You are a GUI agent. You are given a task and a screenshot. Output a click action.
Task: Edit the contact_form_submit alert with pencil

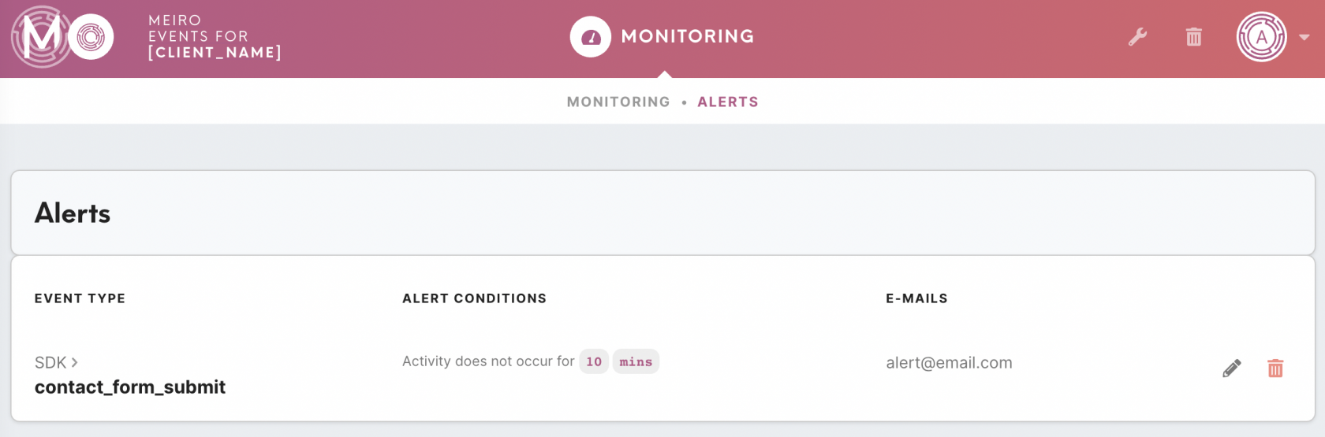coord(1232,368)
